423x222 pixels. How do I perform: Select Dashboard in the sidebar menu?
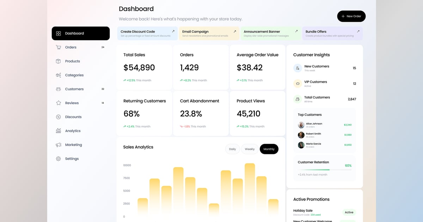(x=81, y=33)
